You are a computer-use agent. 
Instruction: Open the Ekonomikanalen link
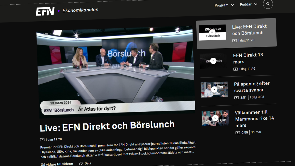pos(80,10)
